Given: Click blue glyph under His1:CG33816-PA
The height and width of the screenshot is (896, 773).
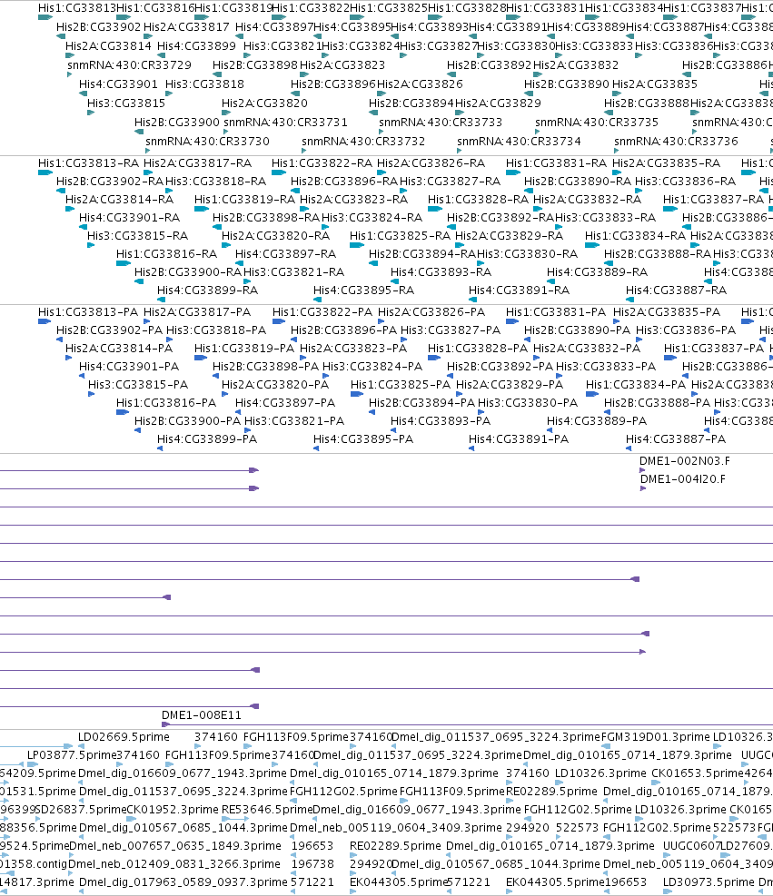Looking at the screenshot, I should pyautogui.click(x=123, y=412).
